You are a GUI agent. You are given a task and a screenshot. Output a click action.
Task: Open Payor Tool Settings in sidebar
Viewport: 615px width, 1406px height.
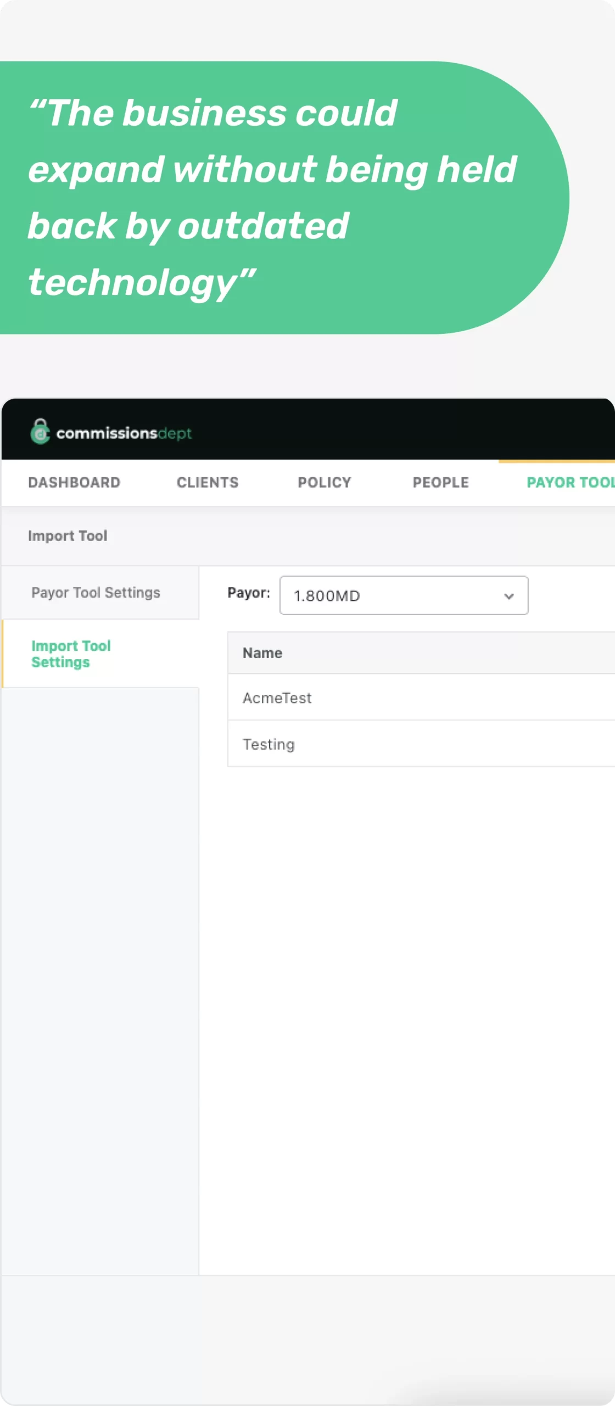96,593
